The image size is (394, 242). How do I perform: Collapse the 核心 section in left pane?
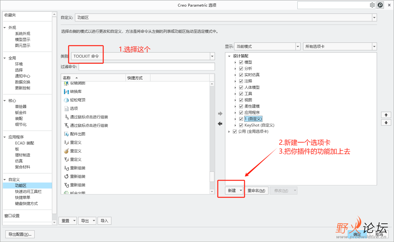[5, 101]
